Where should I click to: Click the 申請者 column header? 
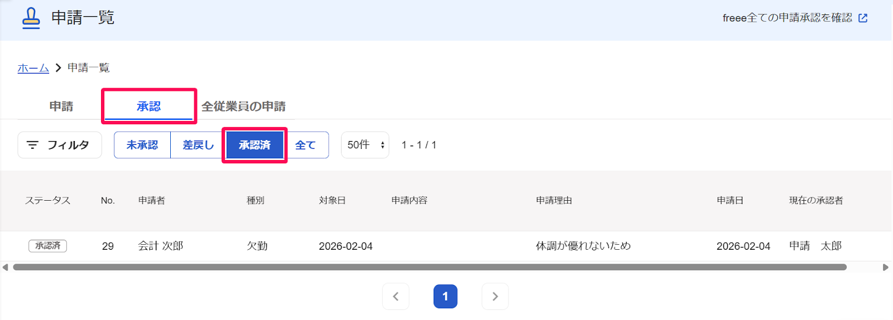pos(152,200)
